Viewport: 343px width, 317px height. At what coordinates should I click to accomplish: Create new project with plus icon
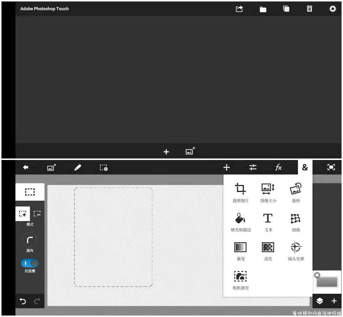[x=166, y=152]
